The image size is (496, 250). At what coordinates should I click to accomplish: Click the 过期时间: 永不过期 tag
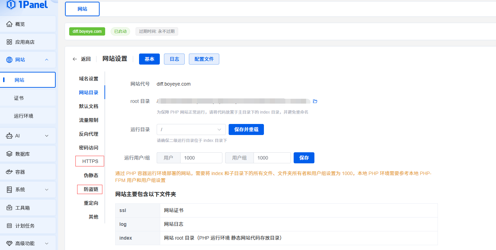coord(157,31)
